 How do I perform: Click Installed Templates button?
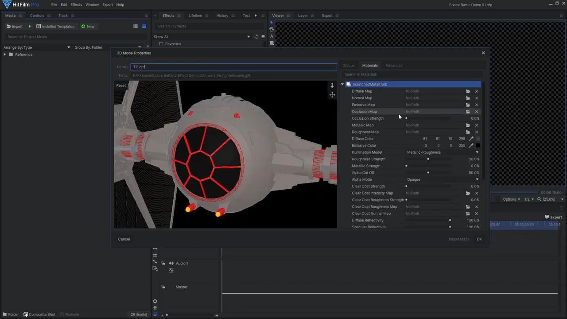point(55,26)
